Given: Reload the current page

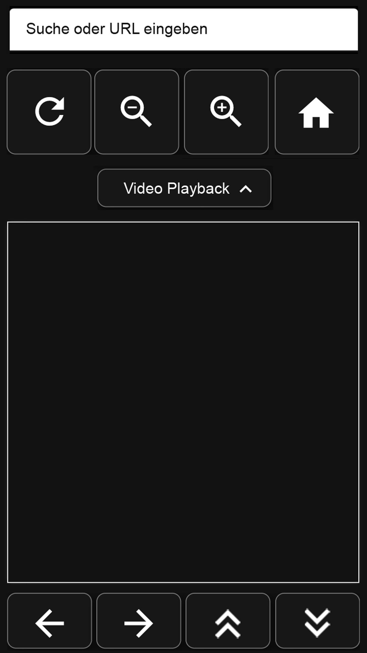Looking at the screenshot, I should pos(49,112).
